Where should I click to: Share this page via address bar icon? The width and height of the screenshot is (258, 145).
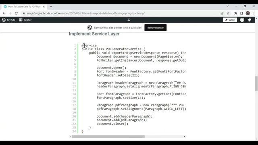click(222, 13)
